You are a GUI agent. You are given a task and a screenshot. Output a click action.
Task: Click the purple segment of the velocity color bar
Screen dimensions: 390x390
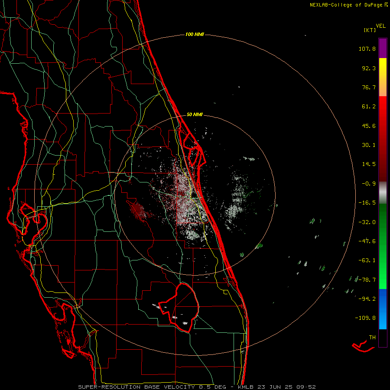(x=383, y=48)
